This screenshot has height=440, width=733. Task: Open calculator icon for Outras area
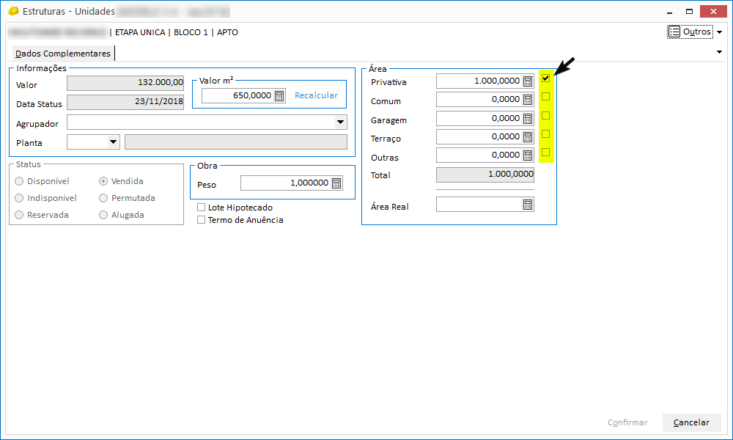pos(528,155)
